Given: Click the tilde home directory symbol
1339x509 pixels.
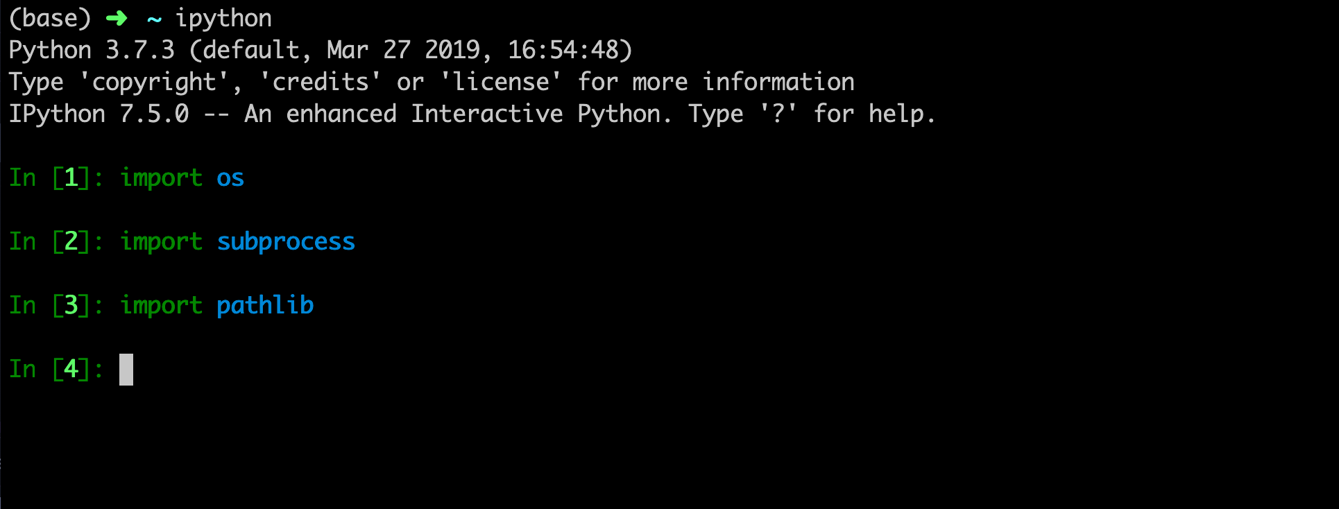Looking at the screenshot, I should (154, 19).
